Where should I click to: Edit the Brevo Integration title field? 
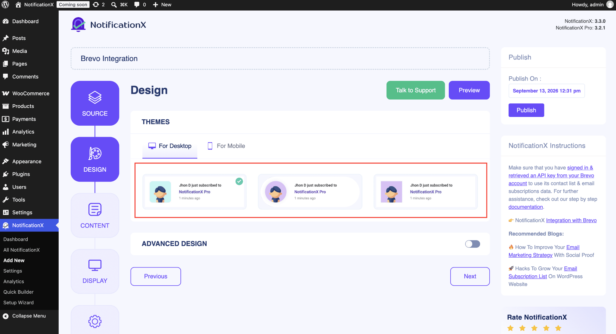[280, 59]
